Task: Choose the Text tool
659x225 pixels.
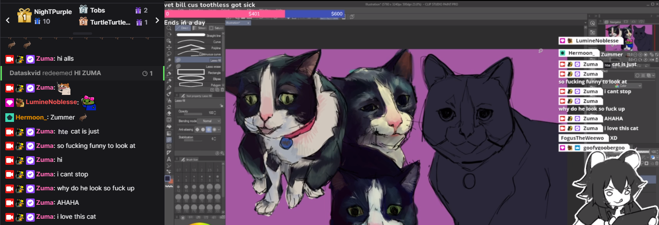Action: click(x=169, y=159)
